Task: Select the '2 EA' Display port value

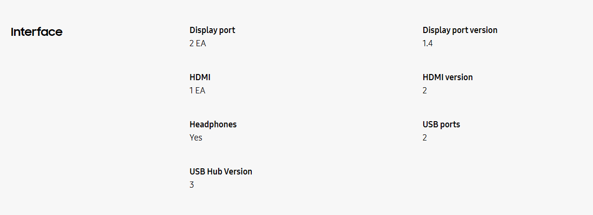Action: [x=198, y=43]
